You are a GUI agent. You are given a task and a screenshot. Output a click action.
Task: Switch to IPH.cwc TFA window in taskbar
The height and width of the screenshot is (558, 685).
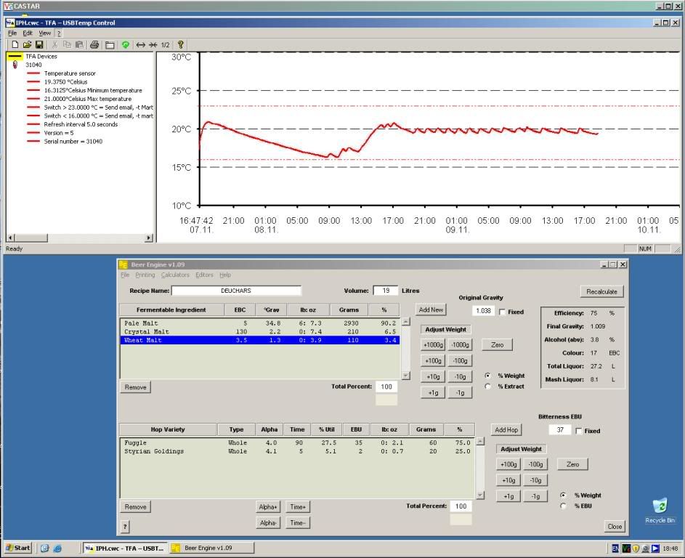pyautogui.click(x=125, y=548)
